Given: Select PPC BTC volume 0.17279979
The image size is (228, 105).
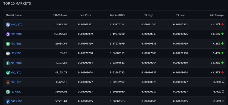Looking at the screenshot, I should (117, 44).
